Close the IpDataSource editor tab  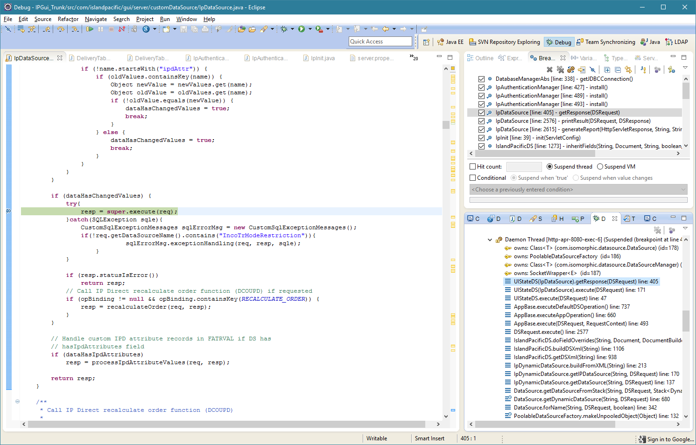pos(60,58)
